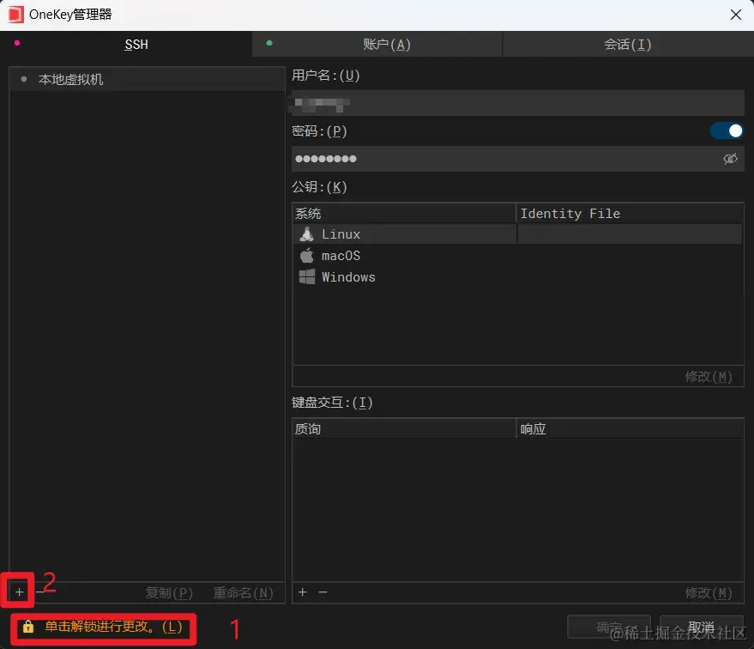Click the 响应 column header
754x649 pixels.
tap(630, 428)
